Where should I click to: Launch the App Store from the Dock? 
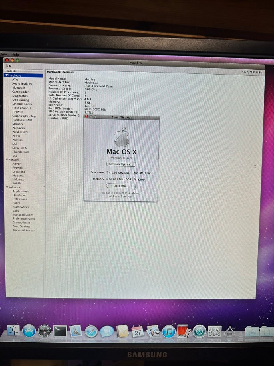click(29, 331)
